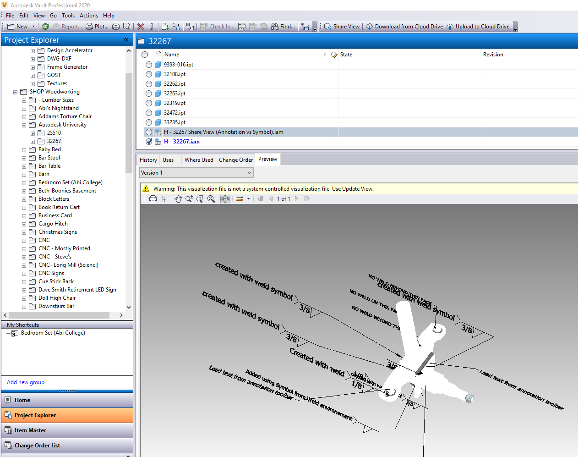Select the red X delete icon
The width and height of the screenshot is (578, 457).
point(140,26)
